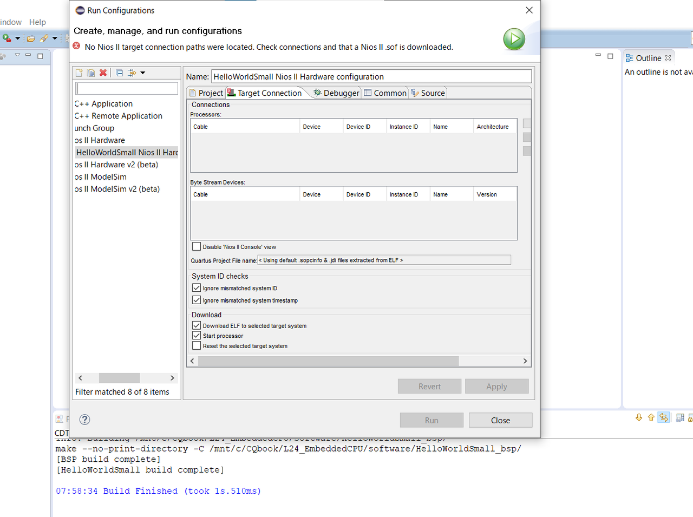693x517 pixels.
Task: Create a new launch configuration
Action: [x=79, y=73]
